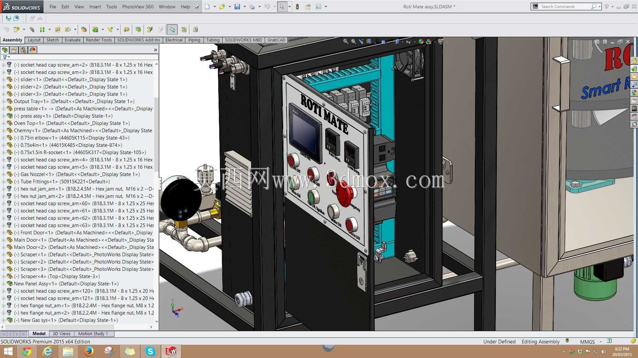Click the New document icon
The height and width of the screenshot is (358, 638).
207,7
